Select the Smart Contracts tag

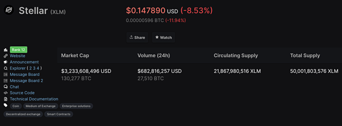pos(59,114)
